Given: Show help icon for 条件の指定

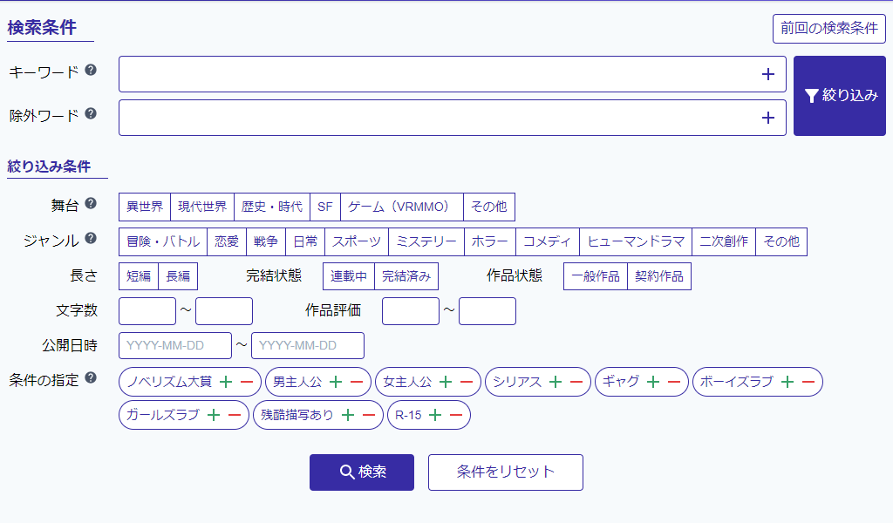Looking at the screenshot, I should click(x=91, y=378).
